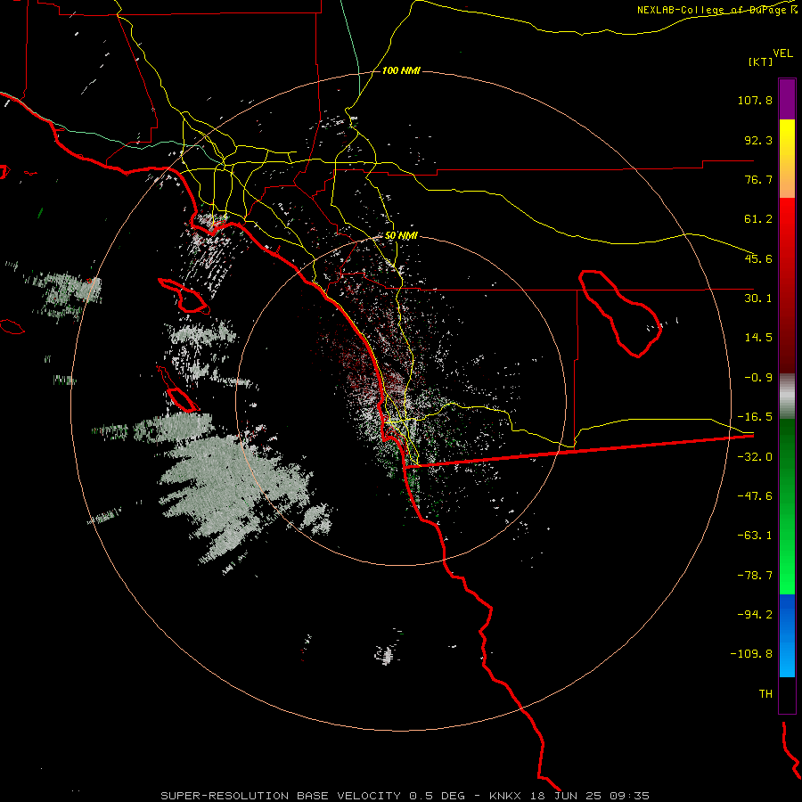Select the -32.0 legend value
The width and height of the screenshot is (802, 802).
point(755,457)
